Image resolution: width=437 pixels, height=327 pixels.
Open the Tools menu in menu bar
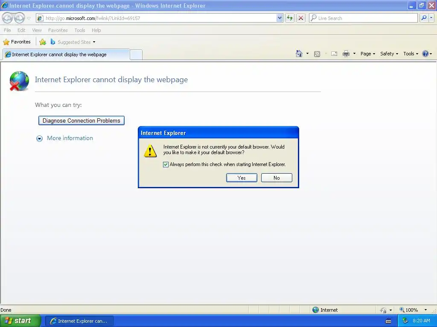tap(80, 30)
